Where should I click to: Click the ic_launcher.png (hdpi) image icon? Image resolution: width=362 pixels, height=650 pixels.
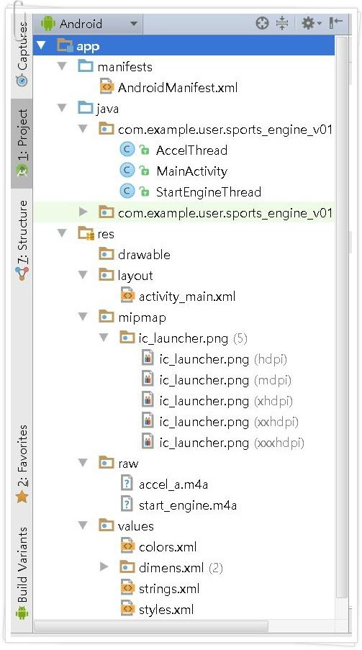click(x=148, y=358)
